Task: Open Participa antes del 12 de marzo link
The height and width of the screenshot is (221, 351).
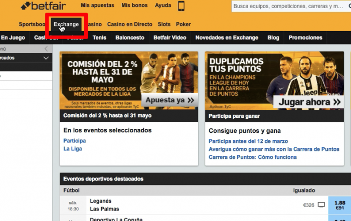Action: click(x=248, y=141)
